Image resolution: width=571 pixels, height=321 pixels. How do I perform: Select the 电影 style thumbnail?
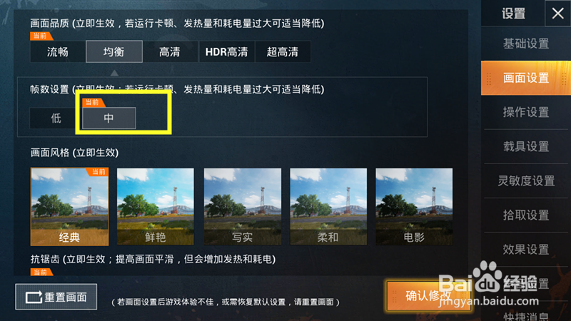click(414, 206)
